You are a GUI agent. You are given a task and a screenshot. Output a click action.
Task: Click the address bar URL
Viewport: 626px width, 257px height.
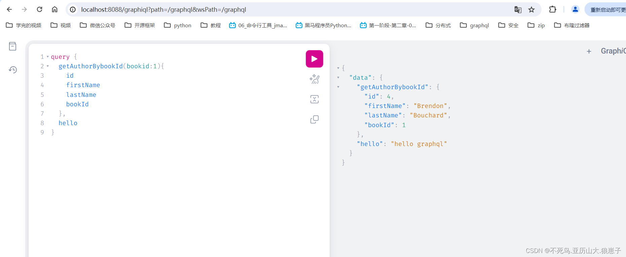pyautogui.click(x=163, y=9)
